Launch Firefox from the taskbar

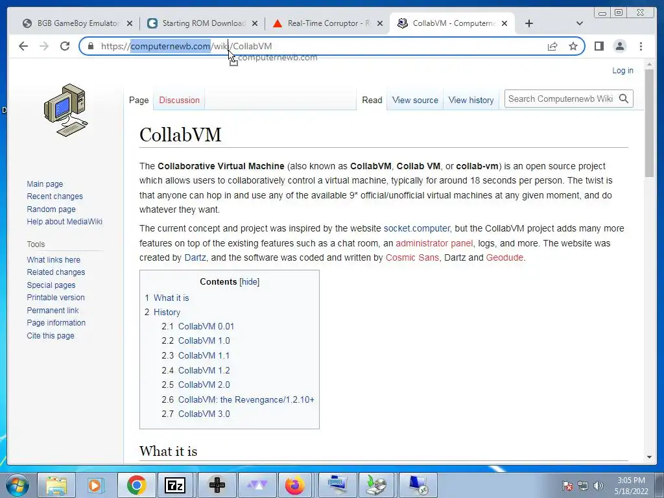click(295, 485)
